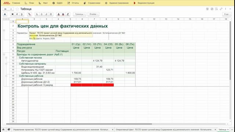Add Таблица to favorites with the star

pos(17,9)
